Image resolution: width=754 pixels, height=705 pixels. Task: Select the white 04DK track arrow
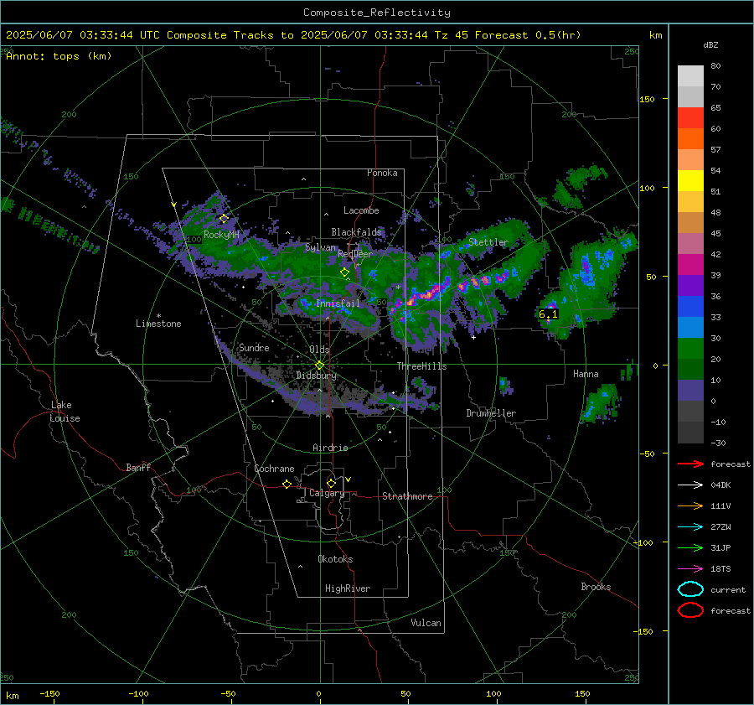coord(690,485)
